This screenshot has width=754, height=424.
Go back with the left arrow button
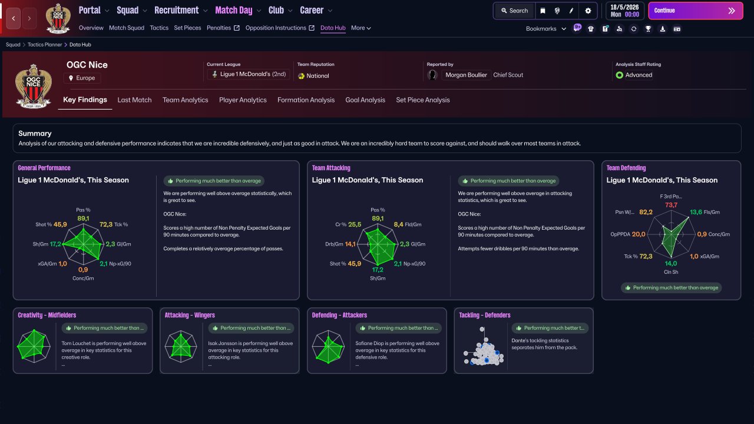coord(14,18)
